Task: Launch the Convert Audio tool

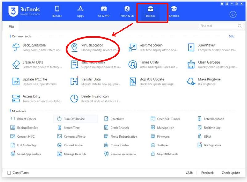Action: pyautogui.click(x=70, y=145)
